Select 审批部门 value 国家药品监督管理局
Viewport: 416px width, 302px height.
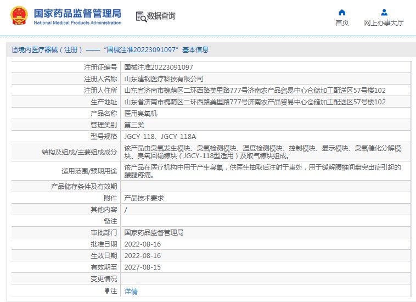154,233
